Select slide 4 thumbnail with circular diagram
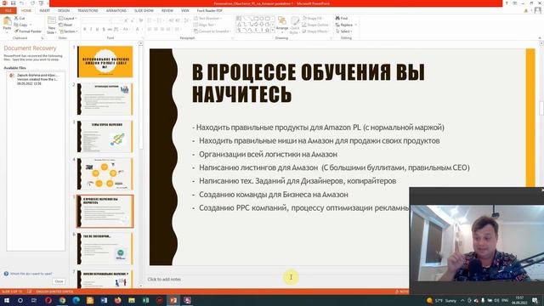 [x=105, y=174]
